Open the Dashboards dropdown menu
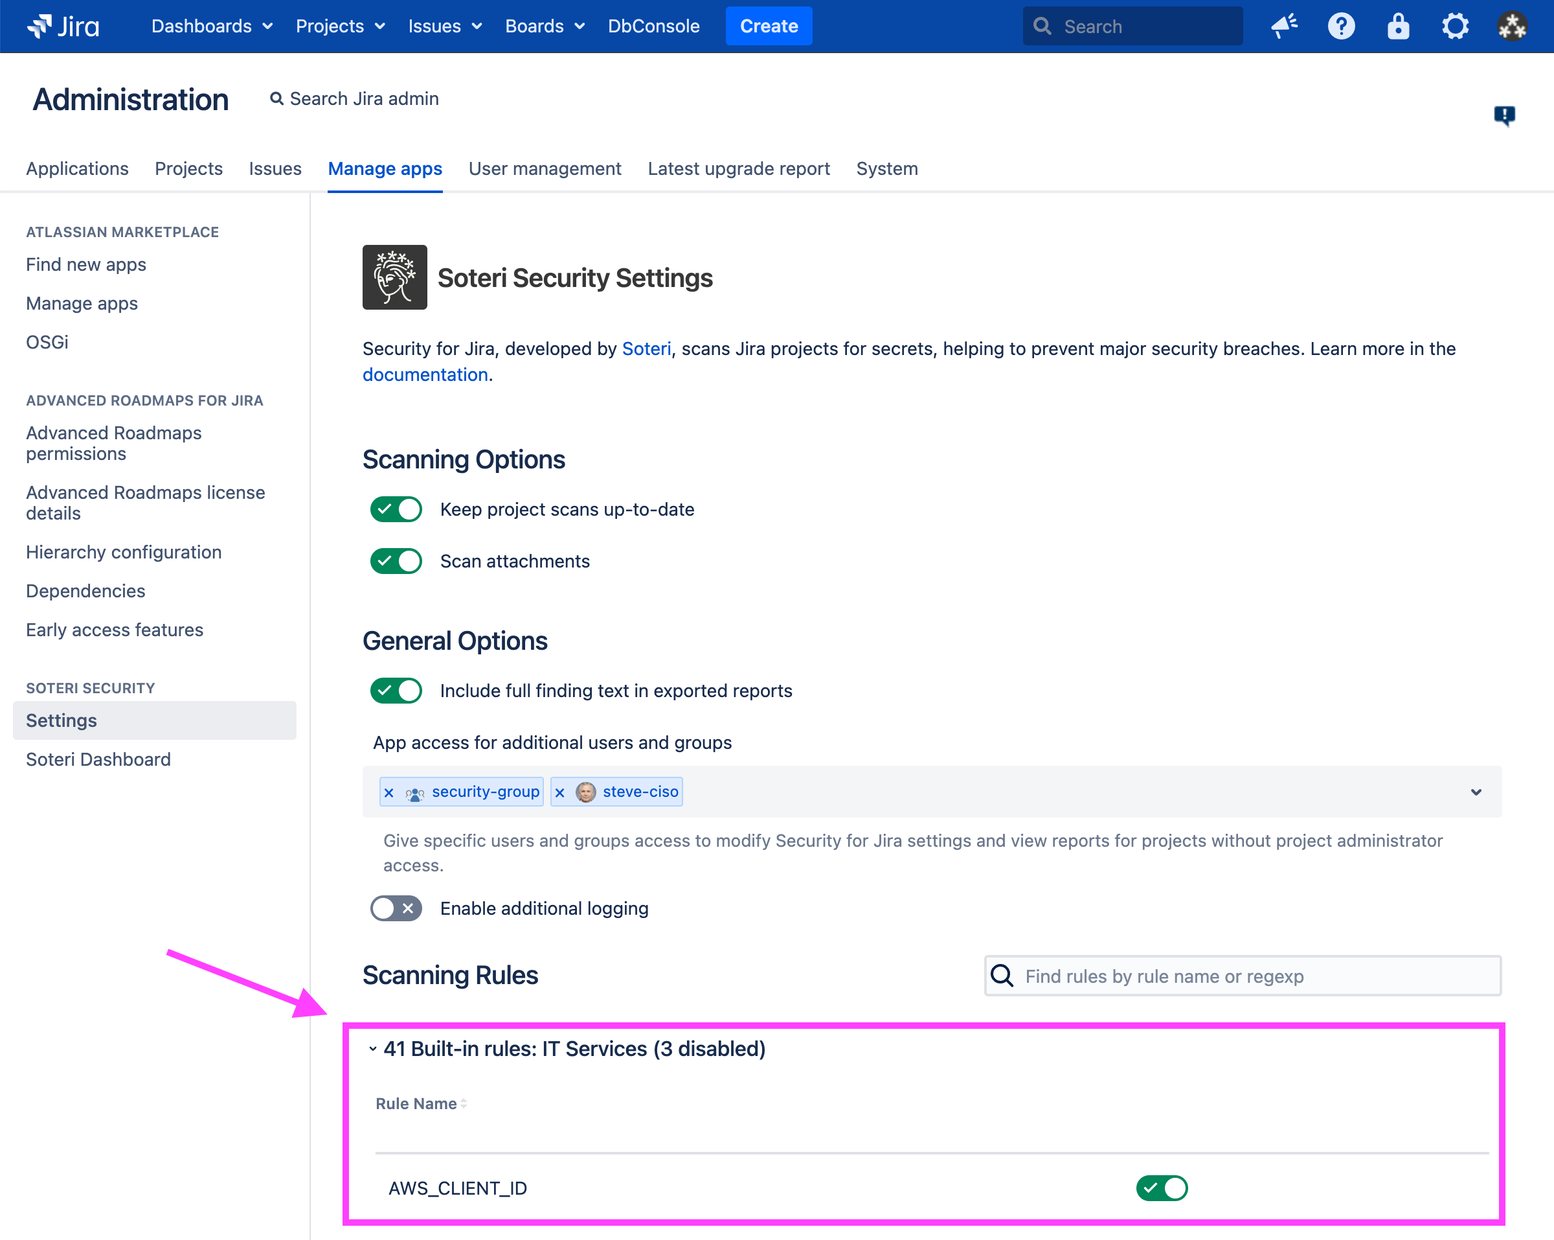The image size is (1554, 1240). (211, 26)
